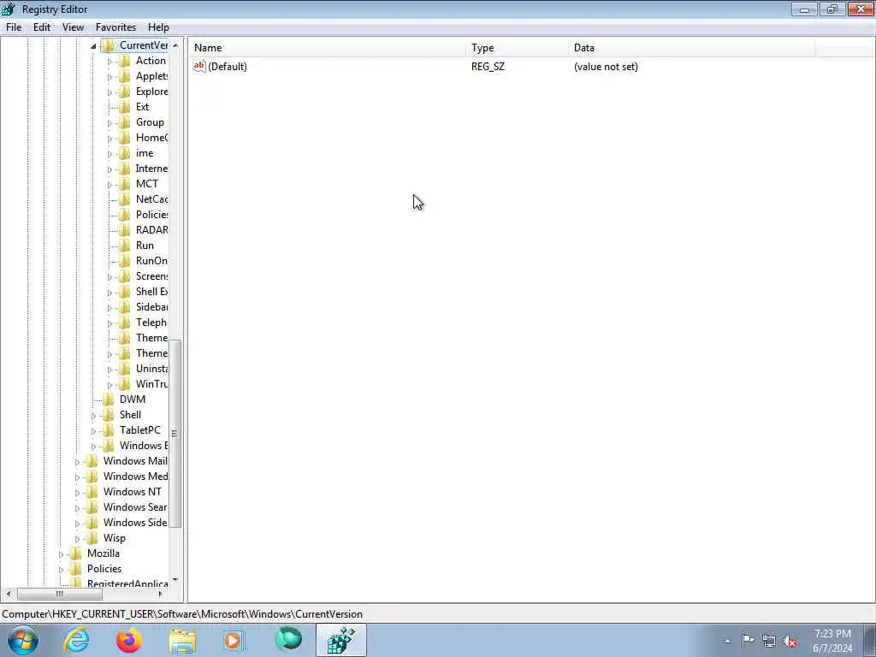The height and width of the screenshot is (657, 876).
Task: Select the Sidebar key
Action: [151, 307]
